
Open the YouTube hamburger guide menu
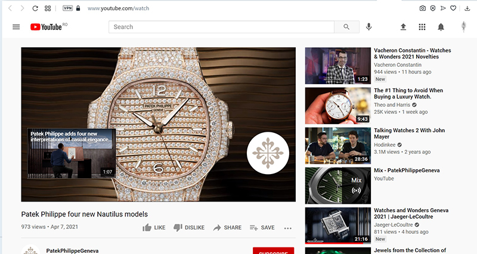click(16, 27)
